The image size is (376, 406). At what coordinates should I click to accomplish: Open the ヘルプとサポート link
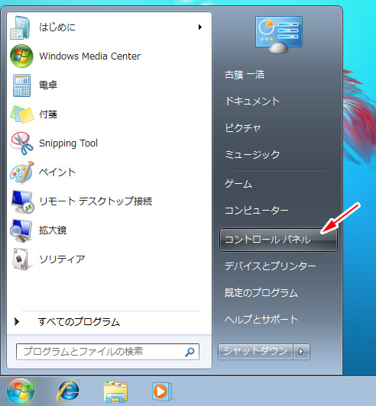tap(261, 319)
